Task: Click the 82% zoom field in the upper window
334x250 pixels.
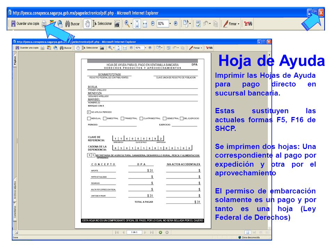Action: [163, 24]
